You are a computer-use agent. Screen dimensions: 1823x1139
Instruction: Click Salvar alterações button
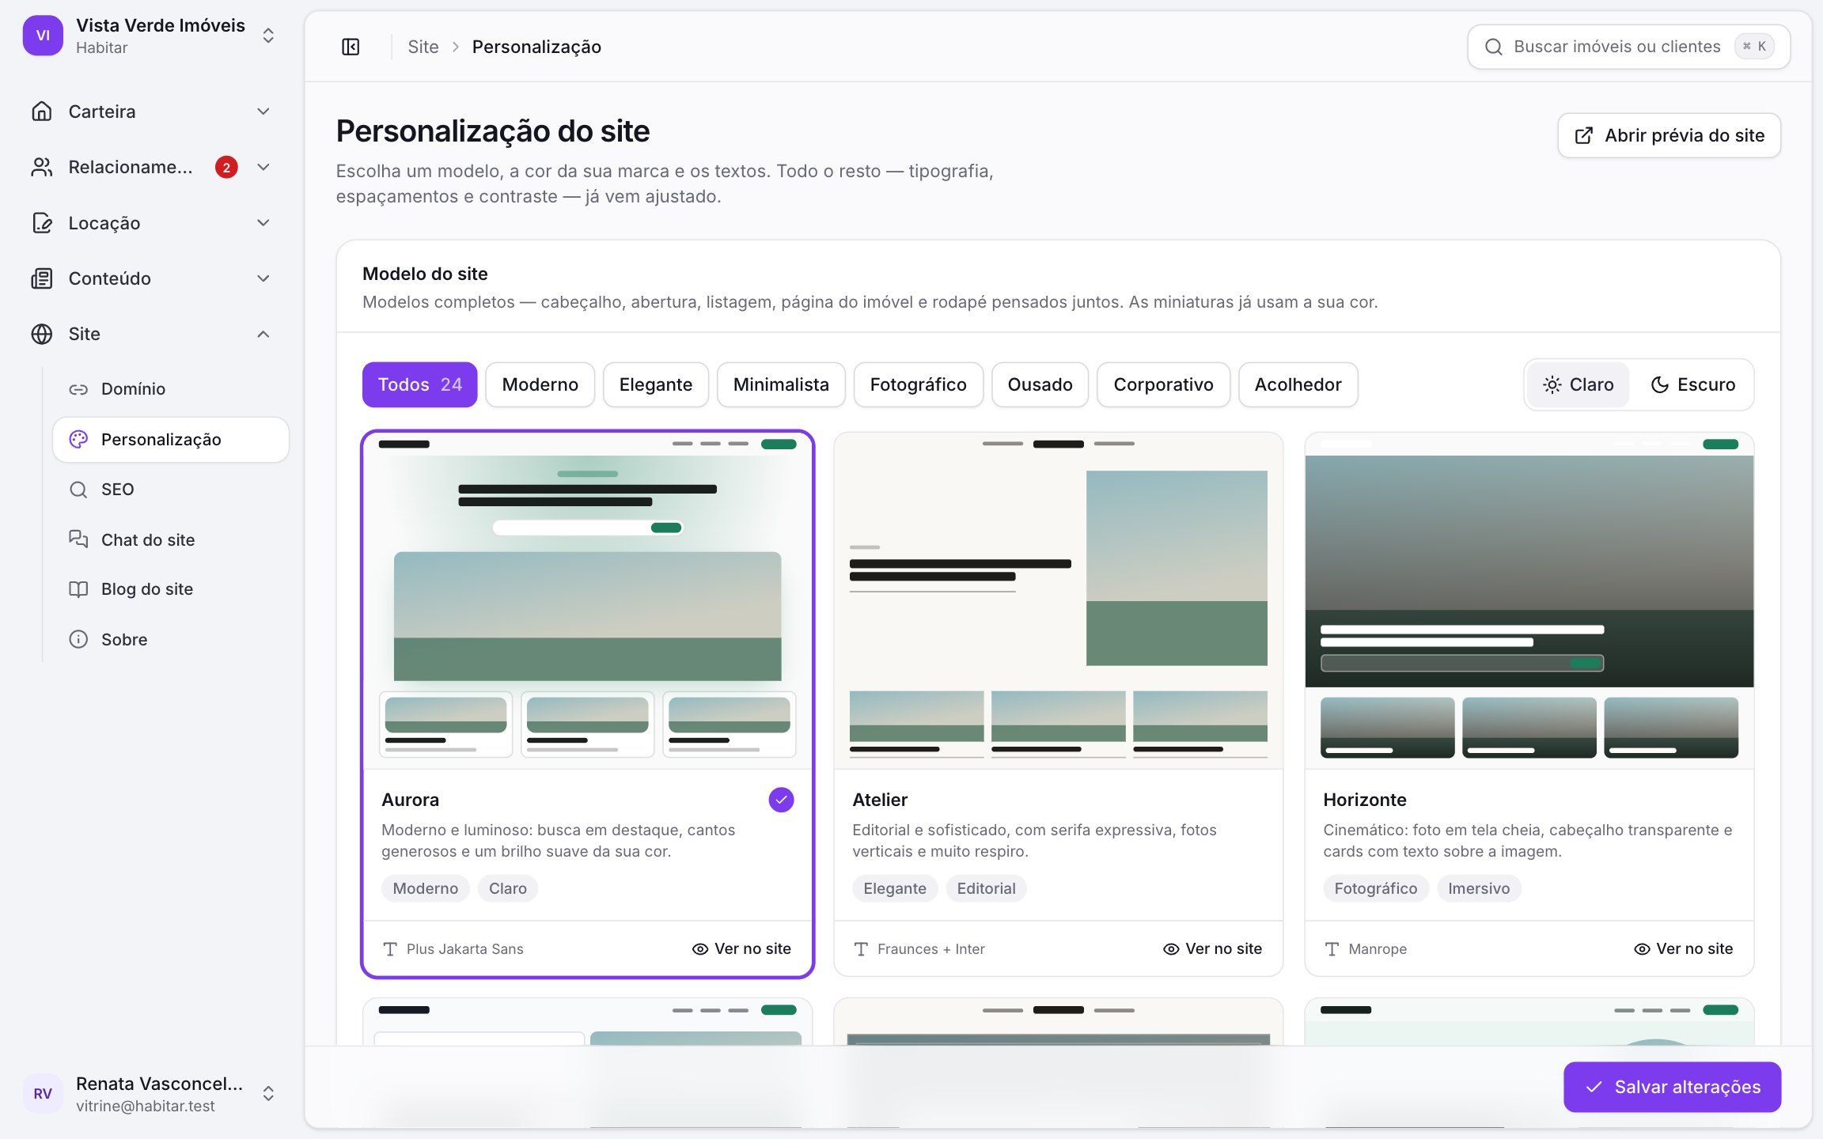1672,1087
